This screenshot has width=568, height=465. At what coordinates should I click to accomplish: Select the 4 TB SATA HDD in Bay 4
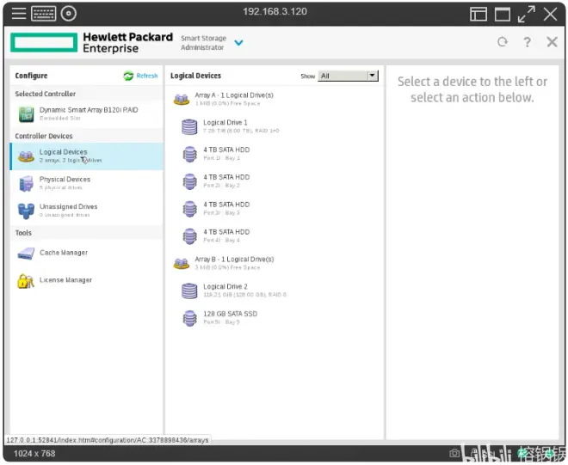pos(275,236)
